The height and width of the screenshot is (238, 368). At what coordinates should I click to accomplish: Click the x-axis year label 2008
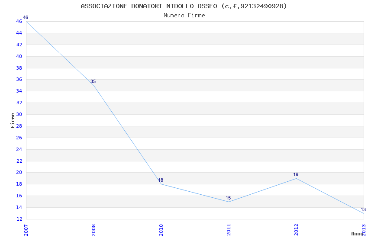click(94, 230)
